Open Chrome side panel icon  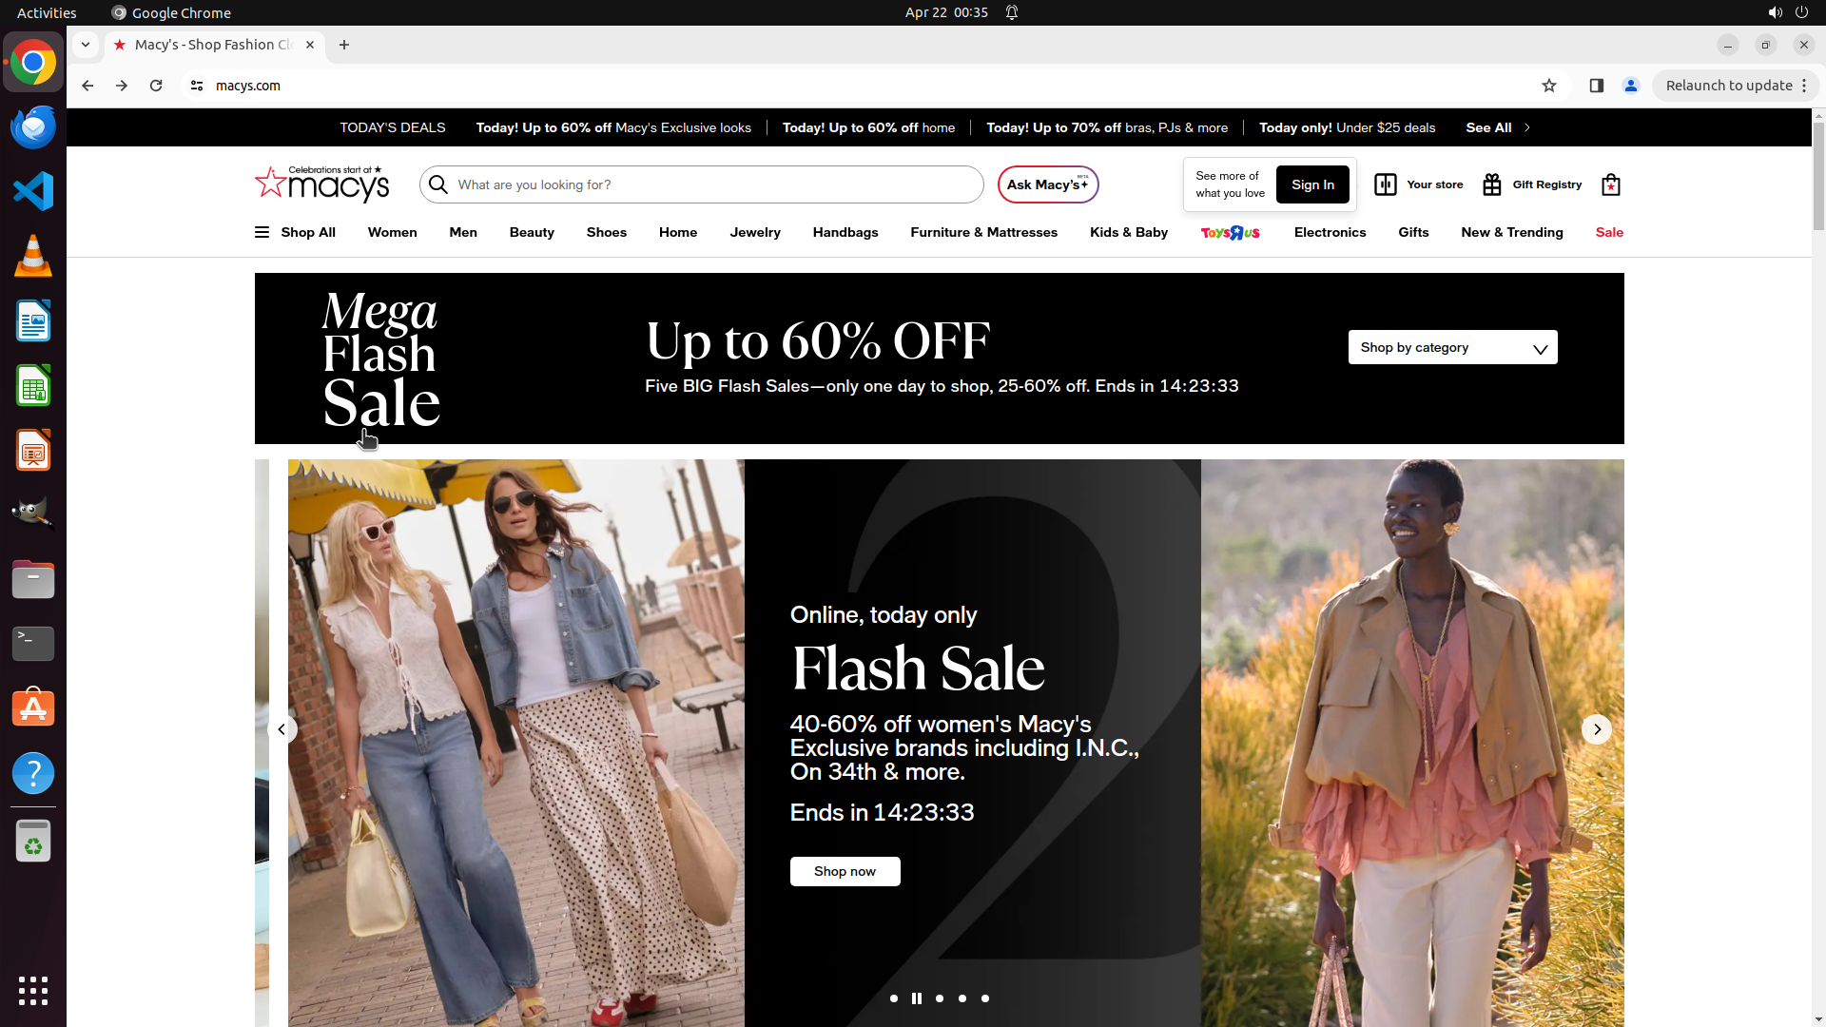tap(1597, 86)
